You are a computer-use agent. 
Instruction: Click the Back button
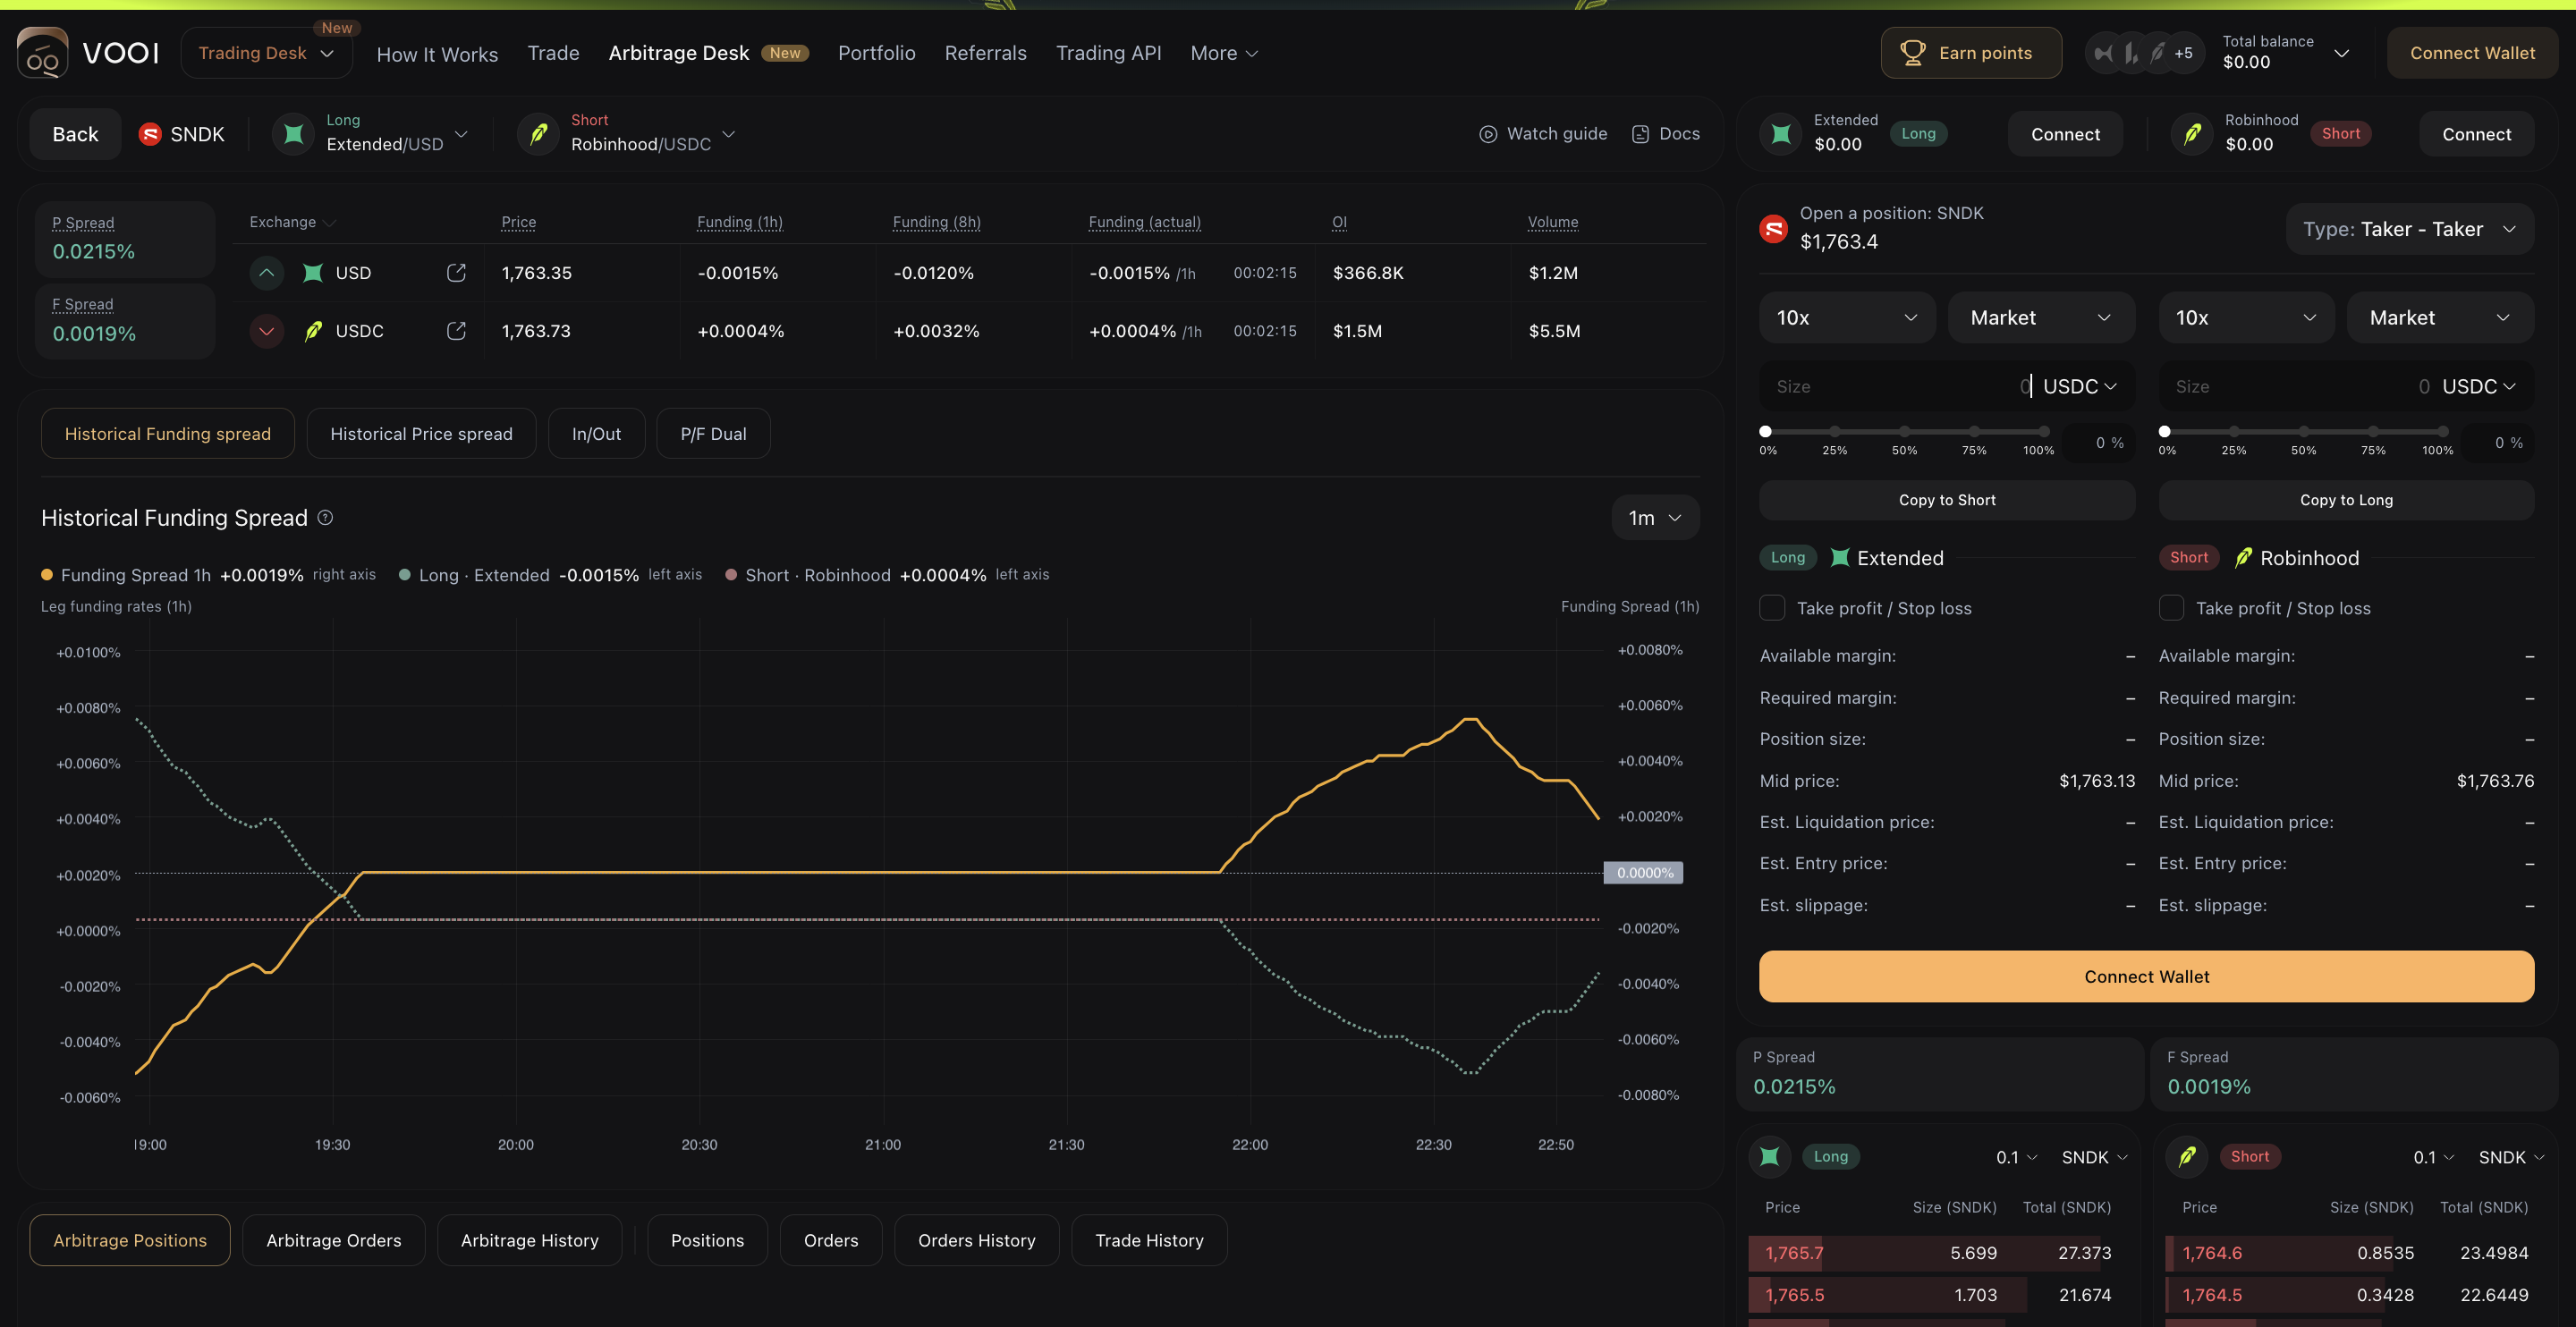point(75,134)
